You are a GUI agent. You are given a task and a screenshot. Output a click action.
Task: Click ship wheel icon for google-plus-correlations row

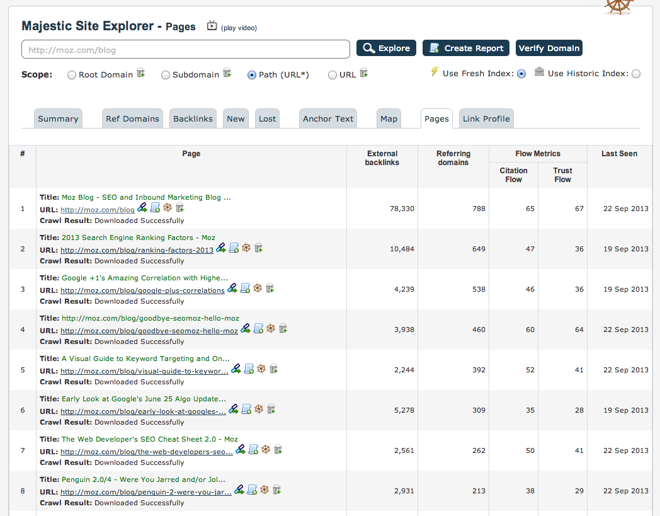[258, 289]
